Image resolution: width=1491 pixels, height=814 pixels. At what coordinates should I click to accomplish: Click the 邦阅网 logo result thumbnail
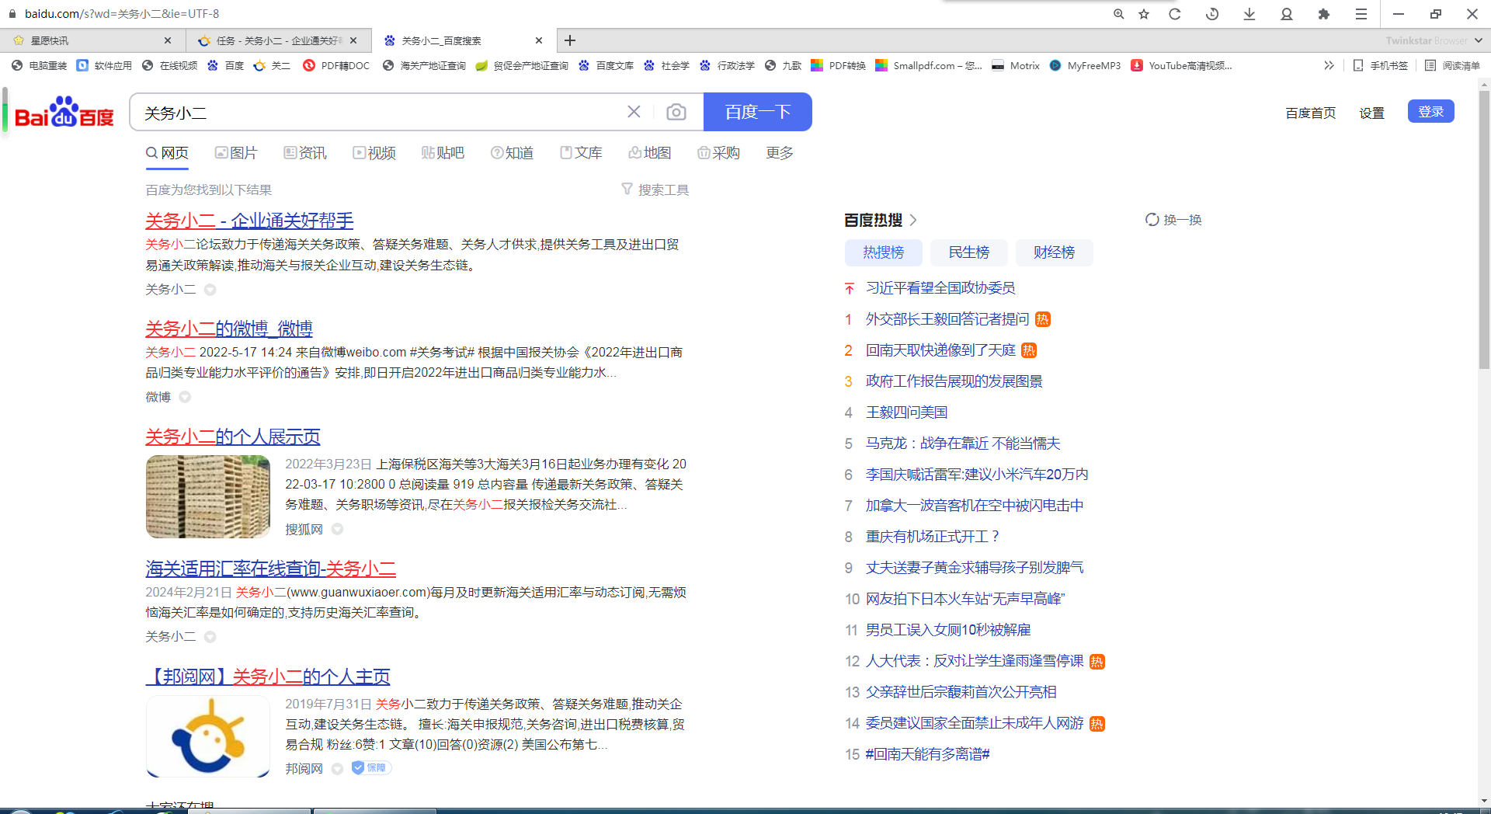pyautogui.click(x=208, y=736)
